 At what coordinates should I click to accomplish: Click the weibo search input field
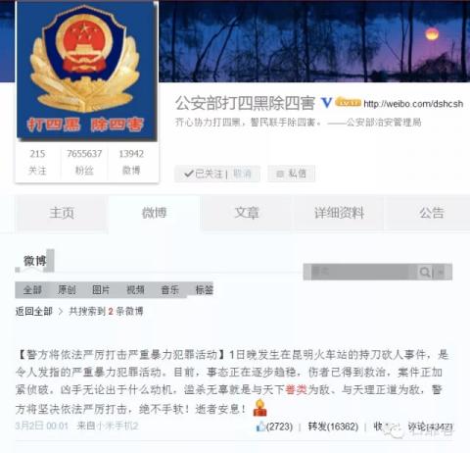point(360,272)
